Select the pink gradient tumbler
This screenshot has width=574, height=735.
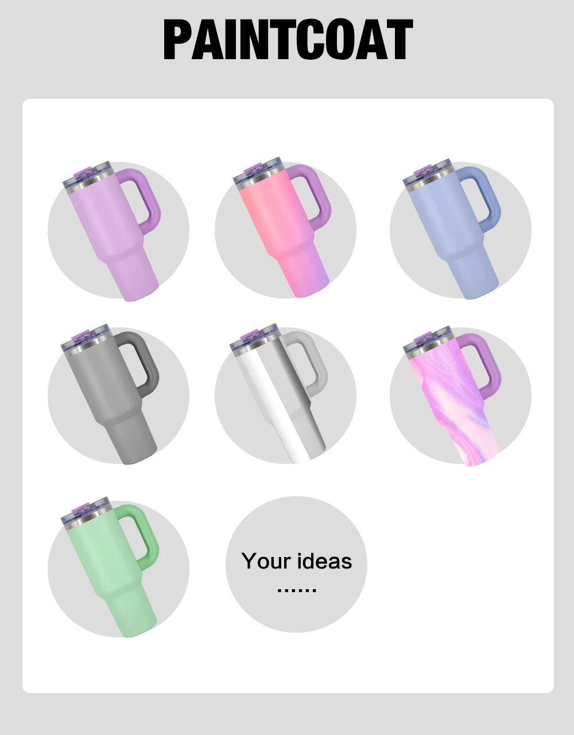281,233
